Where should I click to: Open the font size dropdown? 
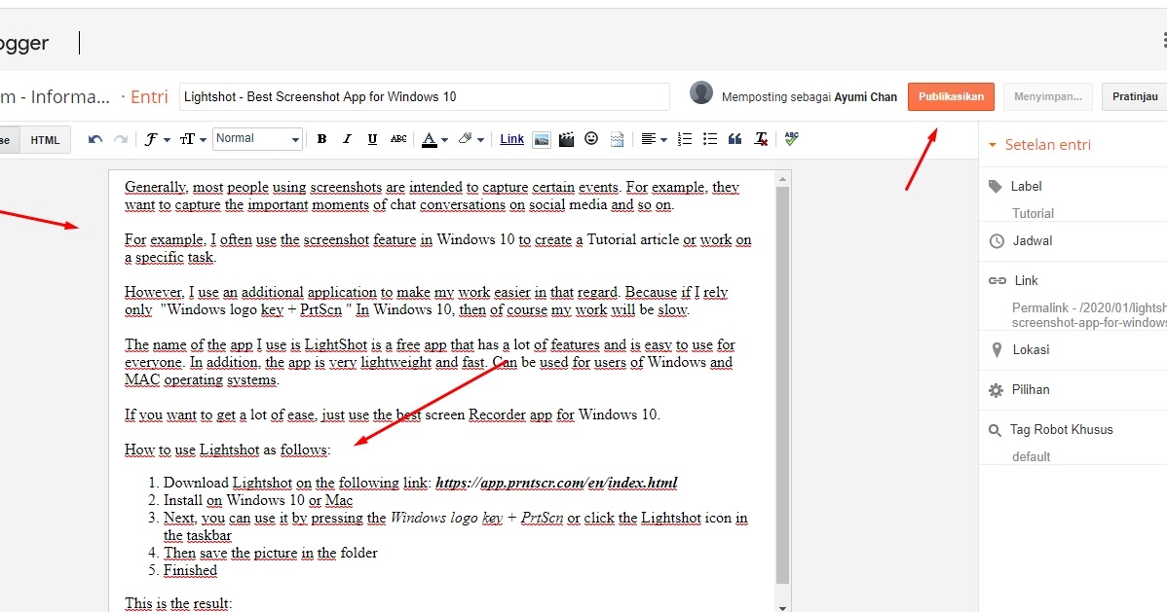pyautogui.click(x=193, y=139)
